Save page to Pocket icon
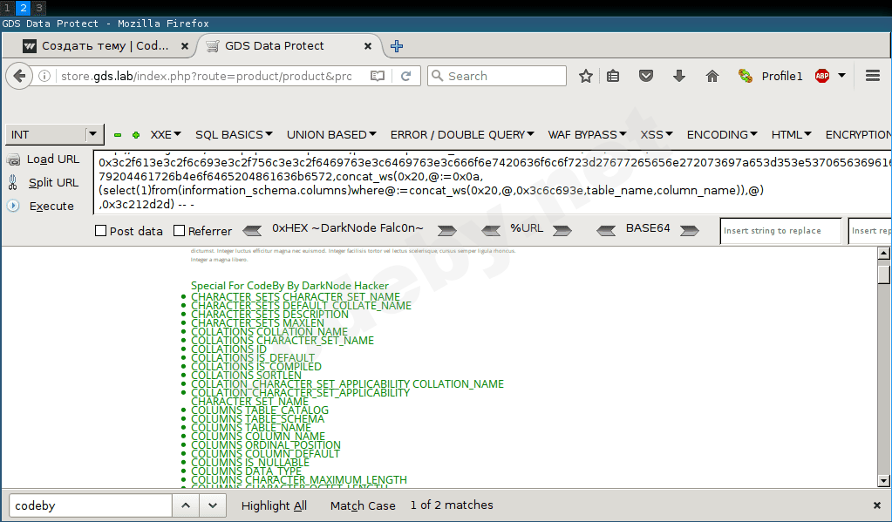 646,76
